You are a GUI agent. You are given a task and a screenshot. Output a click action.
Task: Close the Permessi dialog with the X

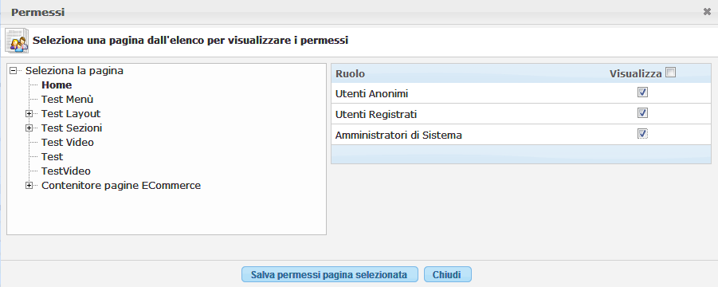pyautogui.click(x=707, y=12)
